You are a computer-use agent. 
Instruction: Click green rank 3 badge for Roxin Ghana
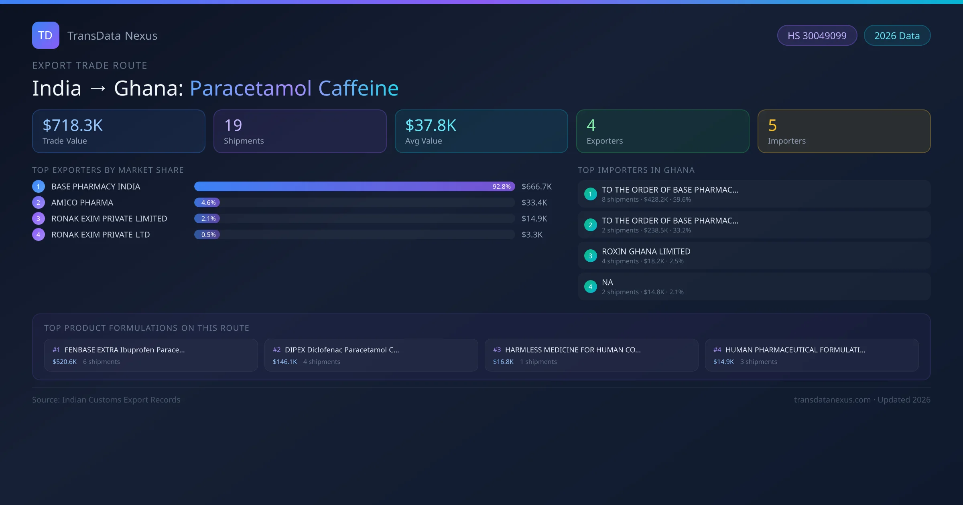(x=590, y=256)
